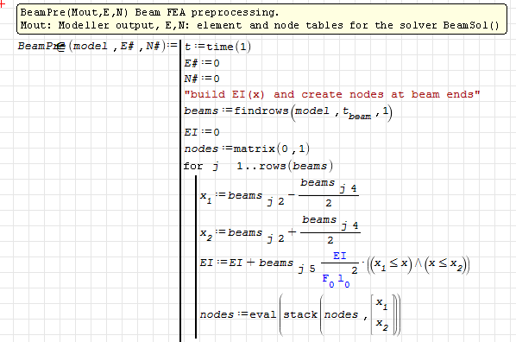Click the x1 assignment inside the loop
The height and width of the screenshot is (342, 516).
click(280, 193)
